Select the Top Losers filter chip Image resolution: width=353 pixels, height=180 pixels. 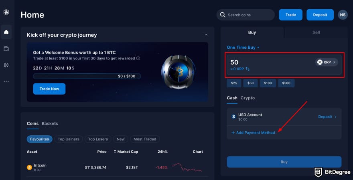(98, 139)
